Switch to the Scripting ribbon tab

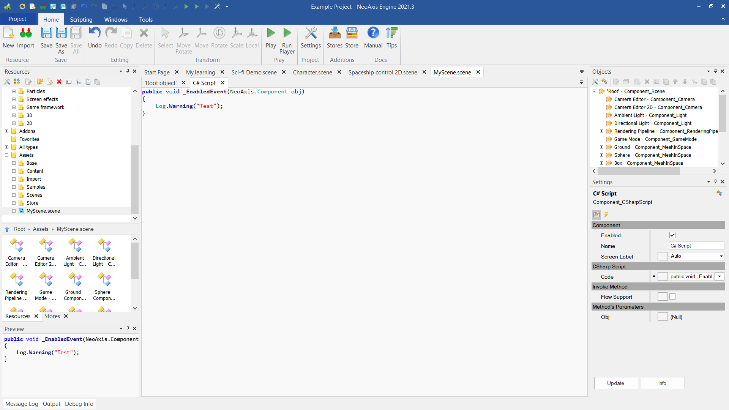click(x=81, y=19)
